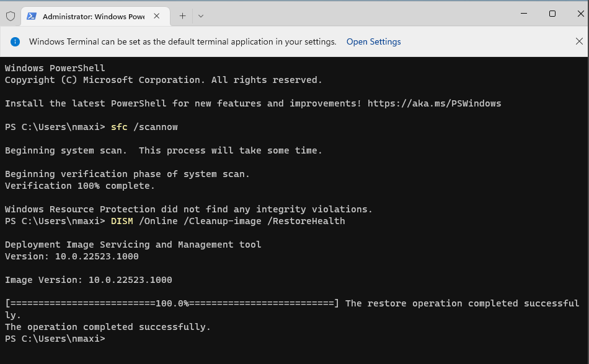The image size is (589, 364).
Task: Click the DISM /Online /Cleanup-image command text
Action: (228, 221)
